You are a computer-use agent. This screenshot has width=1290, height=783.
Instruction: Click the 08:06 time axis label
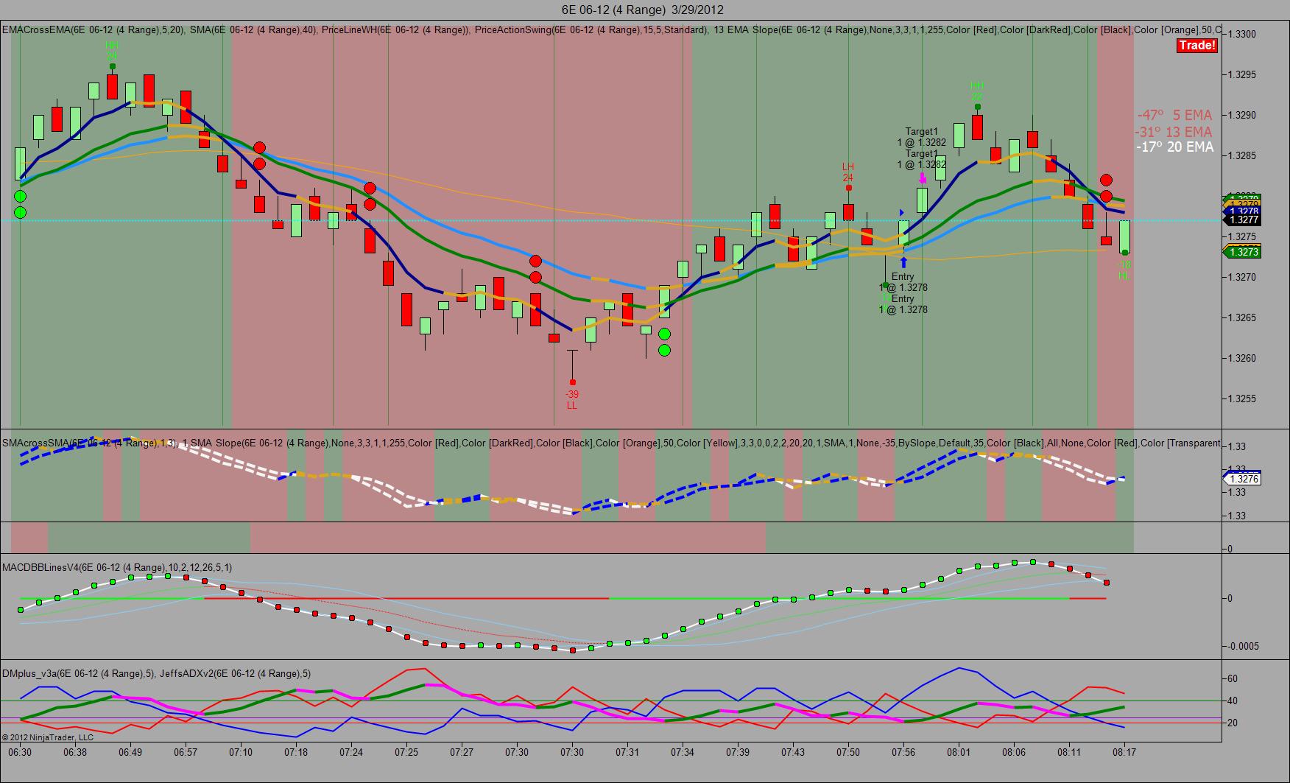pos(1014,752)
